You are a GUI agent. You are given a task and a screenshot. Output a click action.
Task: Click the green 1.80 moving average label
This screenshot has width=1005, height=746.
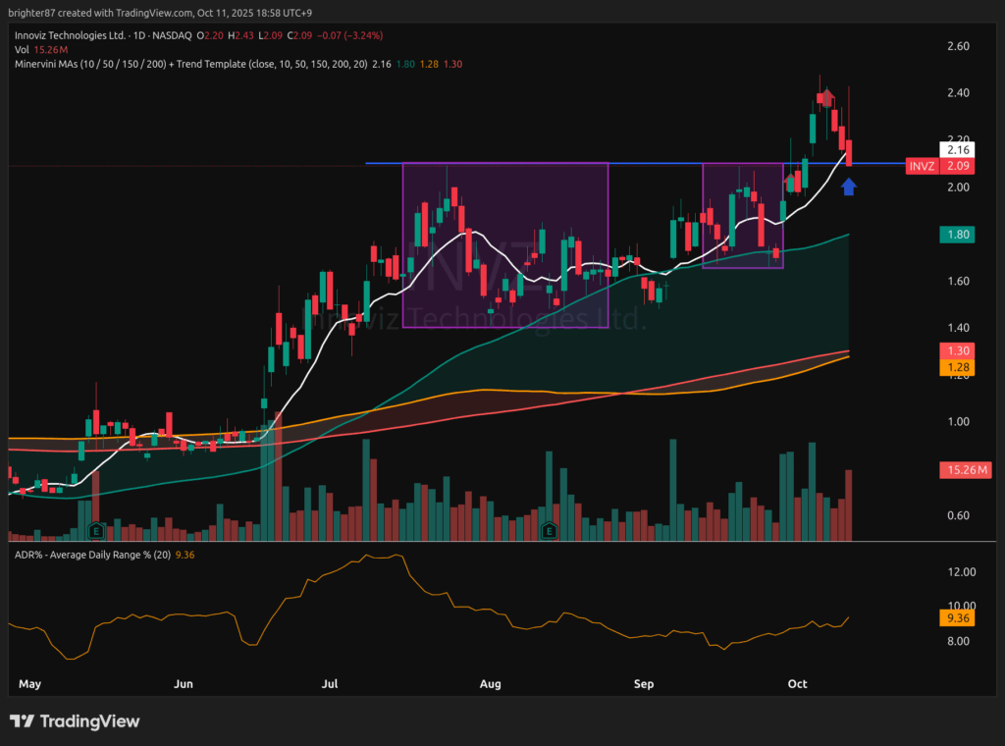[956, 235]
